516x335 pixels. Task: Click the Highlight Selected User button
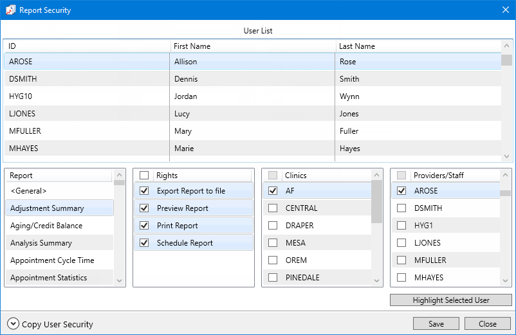click(450, 300)
